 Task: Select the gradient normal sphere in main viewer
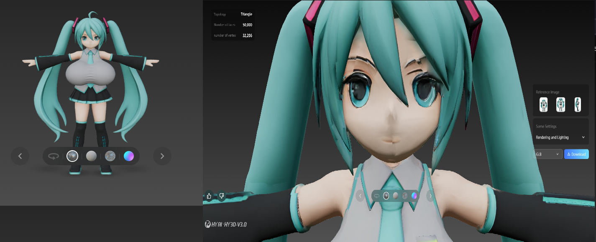pos(414,195)
